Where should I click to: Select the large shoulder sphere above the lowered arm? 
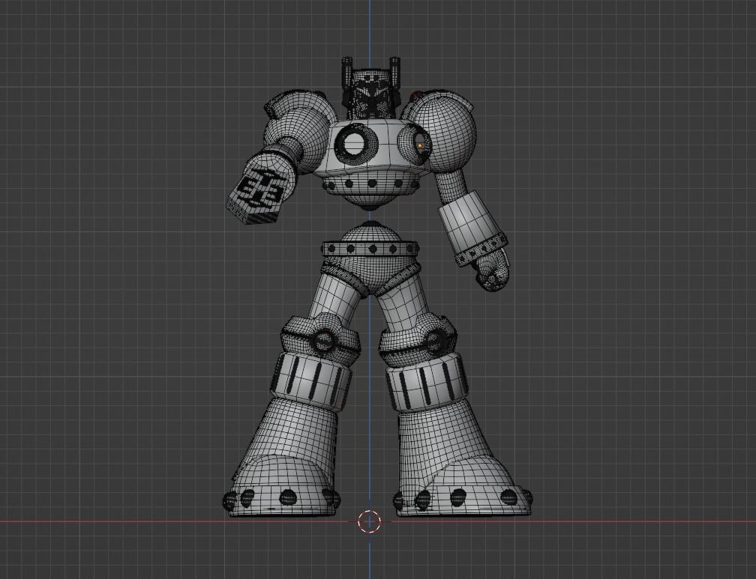(445, 133)
